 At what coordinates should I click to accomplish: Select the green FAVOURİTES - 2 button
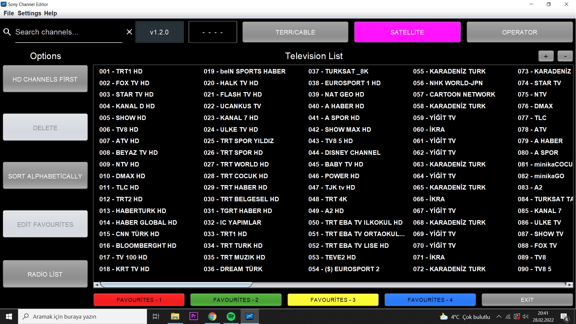[x=236, y=300]
